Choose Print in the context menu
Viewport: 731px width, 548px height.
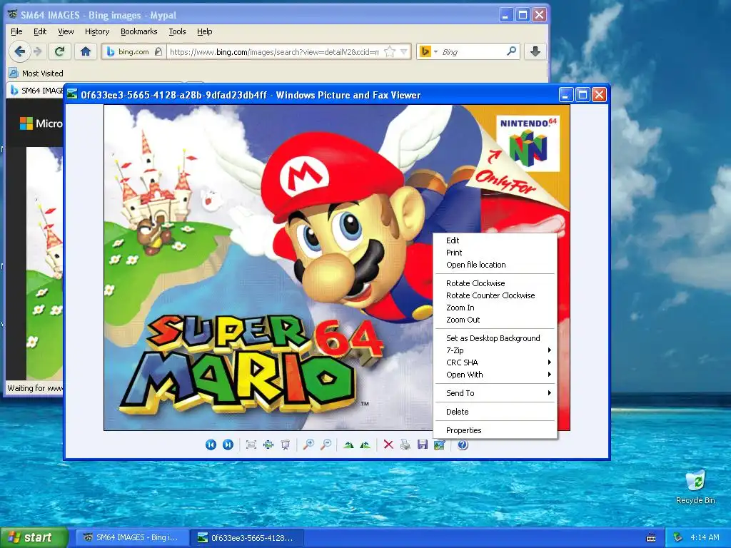click(495, 253)
